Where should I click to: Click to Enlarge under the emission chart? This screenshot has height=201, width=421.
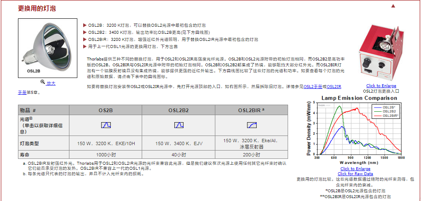tap(355, 169)
